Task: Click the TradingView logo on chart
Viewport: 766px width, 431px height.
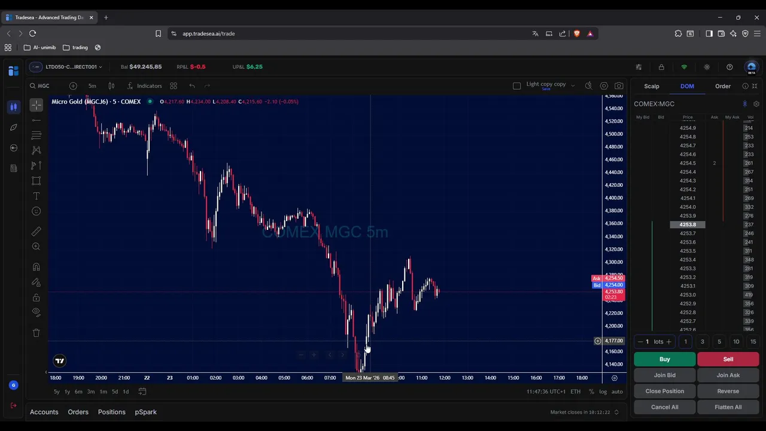Action: [59, 360]
